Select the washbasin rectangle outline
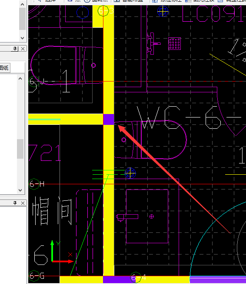Image resolution: width=246 pixels, height=284 pixels. coord(147,216)
